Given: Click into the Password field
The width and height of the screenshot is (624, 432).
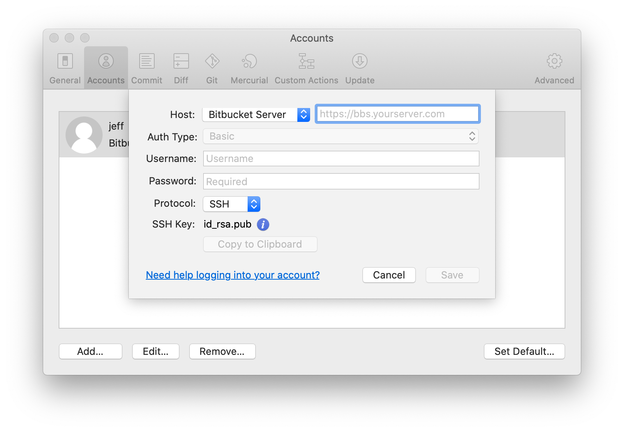Looking at the screenshot, I should click(341, 181).
